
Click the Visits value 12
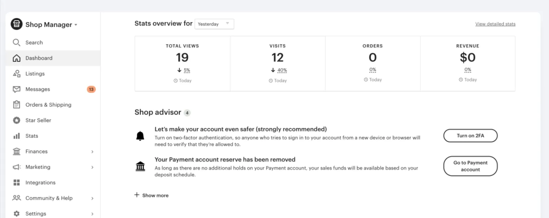[277, 57]
